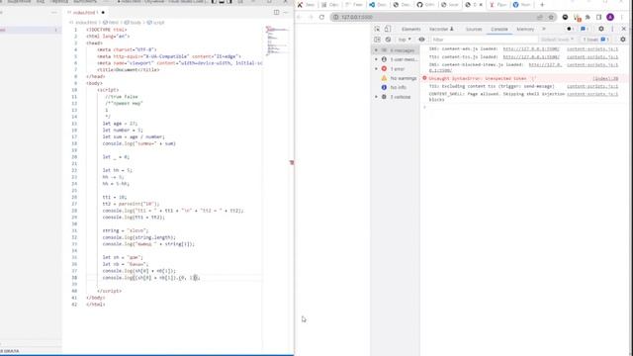Open the purple profile avatar
The height and width of the screenshot is (356, 633).
pyautogui.click(x=610, y=17)
